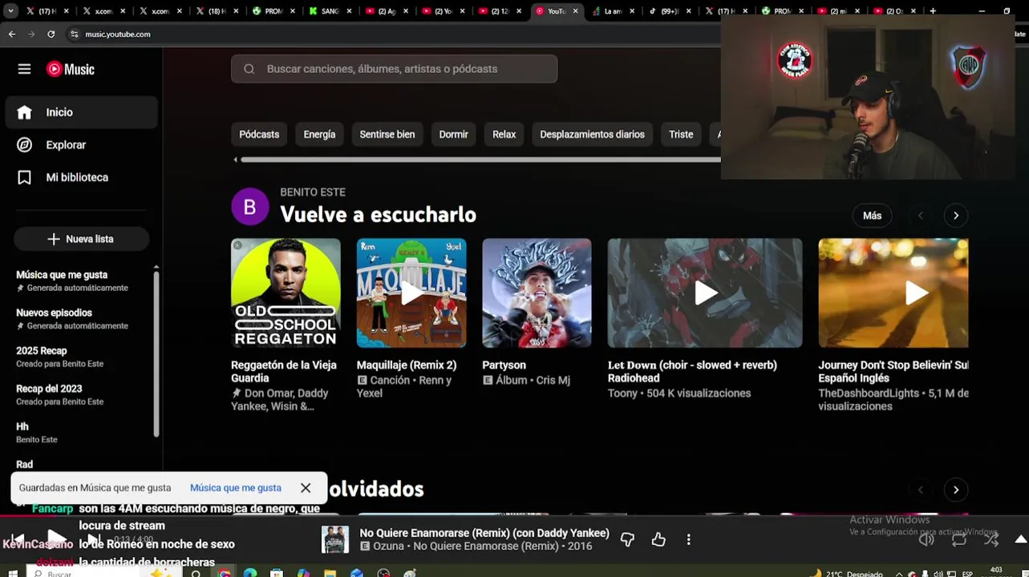Go back in the browser
This screenshot has height=577, width=1029.
[11, 34]
